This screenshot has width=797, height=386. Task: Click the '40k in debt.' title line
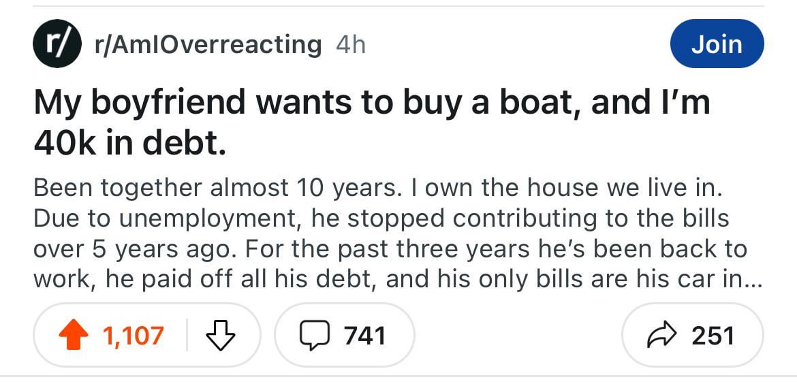coord(129,145)
